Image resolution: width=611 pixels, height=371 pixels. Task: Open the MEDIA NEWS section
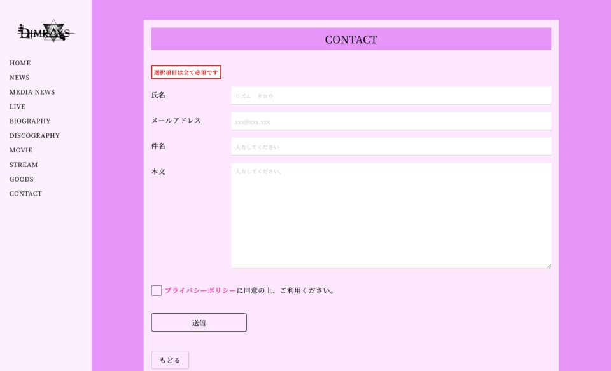coord(31,91)
